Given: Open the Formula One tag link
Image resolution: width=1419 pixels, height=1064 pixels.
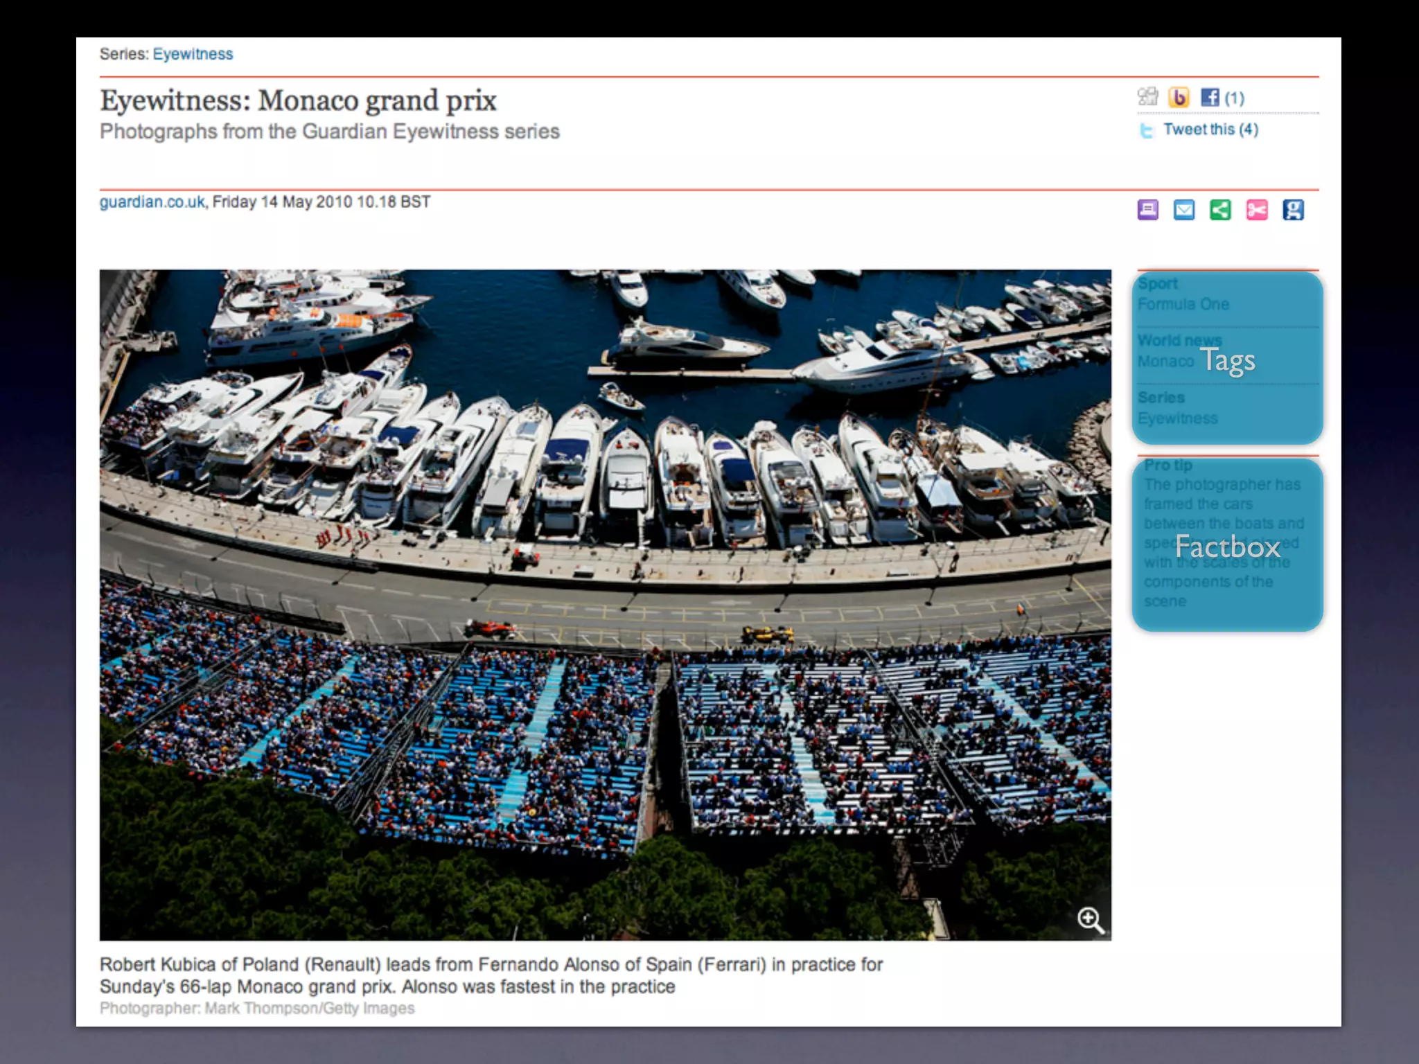Looking at the screenshot, I should (x=1183, y=304).
